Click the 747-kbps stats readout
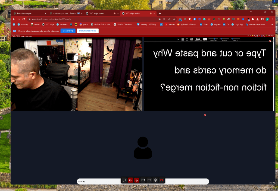 click(271, 36)
